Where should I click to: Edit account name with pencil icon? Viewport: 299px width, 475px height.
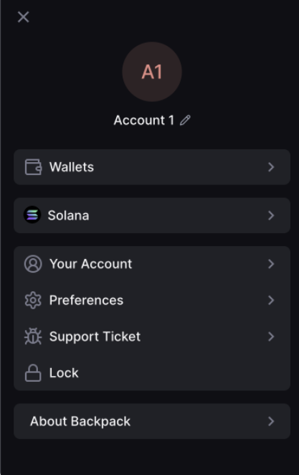coord(185,121)
